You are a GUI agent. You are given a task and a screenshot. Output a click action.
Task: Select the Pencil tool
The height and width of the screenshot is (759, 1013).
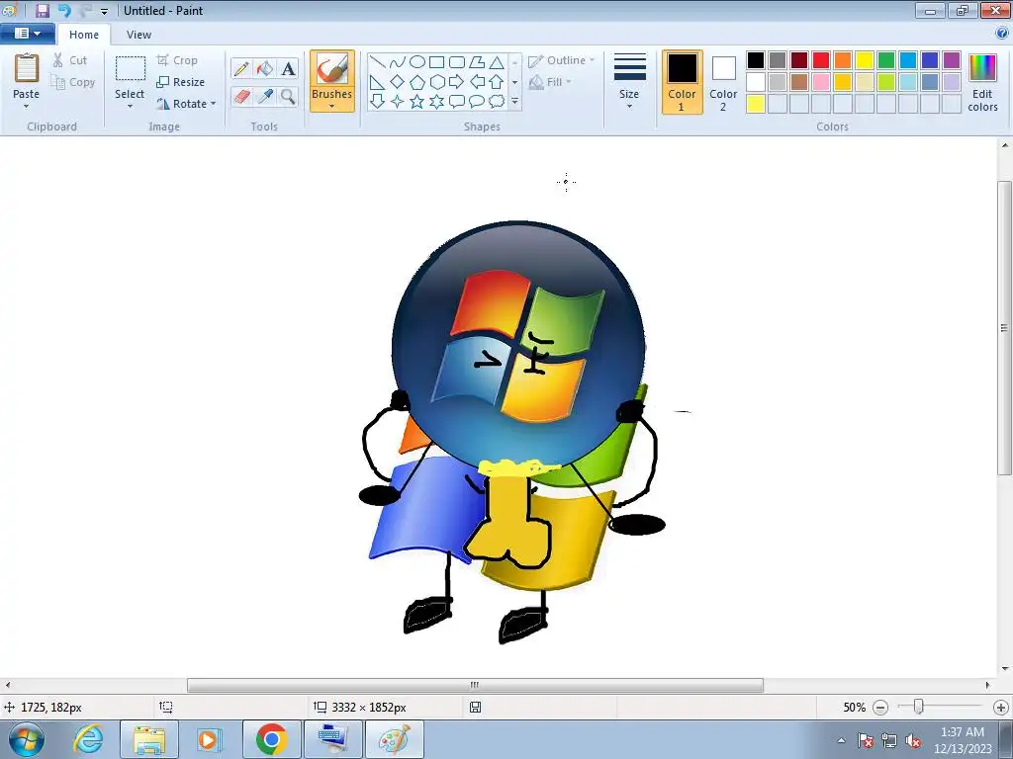(x=241, y=68)
